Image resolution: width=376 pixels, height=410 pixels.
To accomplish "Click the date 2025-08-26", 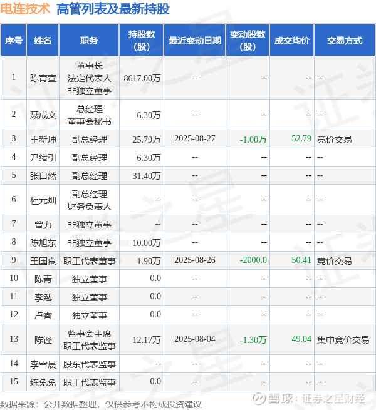I will tap(194, 260).
